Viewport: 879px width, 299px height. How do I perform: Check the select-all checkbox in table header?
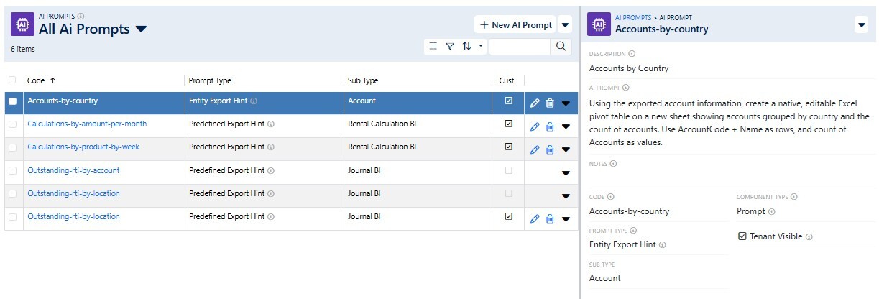pos(12,80)
